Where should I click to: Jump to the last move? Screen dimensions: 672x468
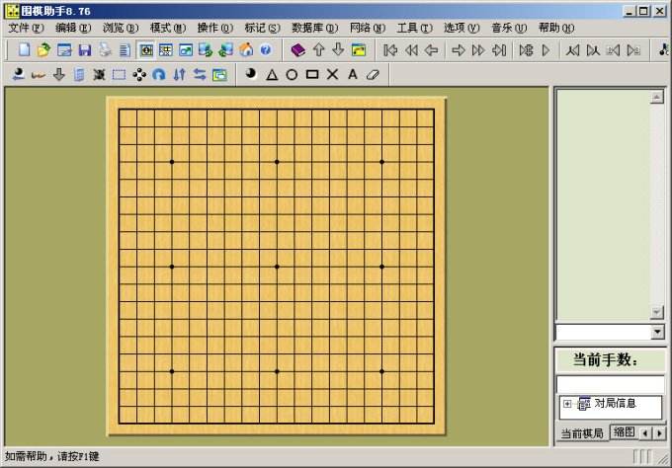tap(499, 49)
